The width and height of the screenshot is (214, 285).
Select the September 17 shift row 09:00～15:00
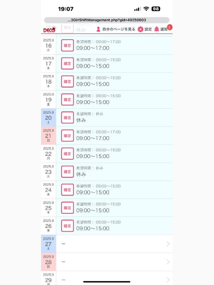(x=114, y=63)
